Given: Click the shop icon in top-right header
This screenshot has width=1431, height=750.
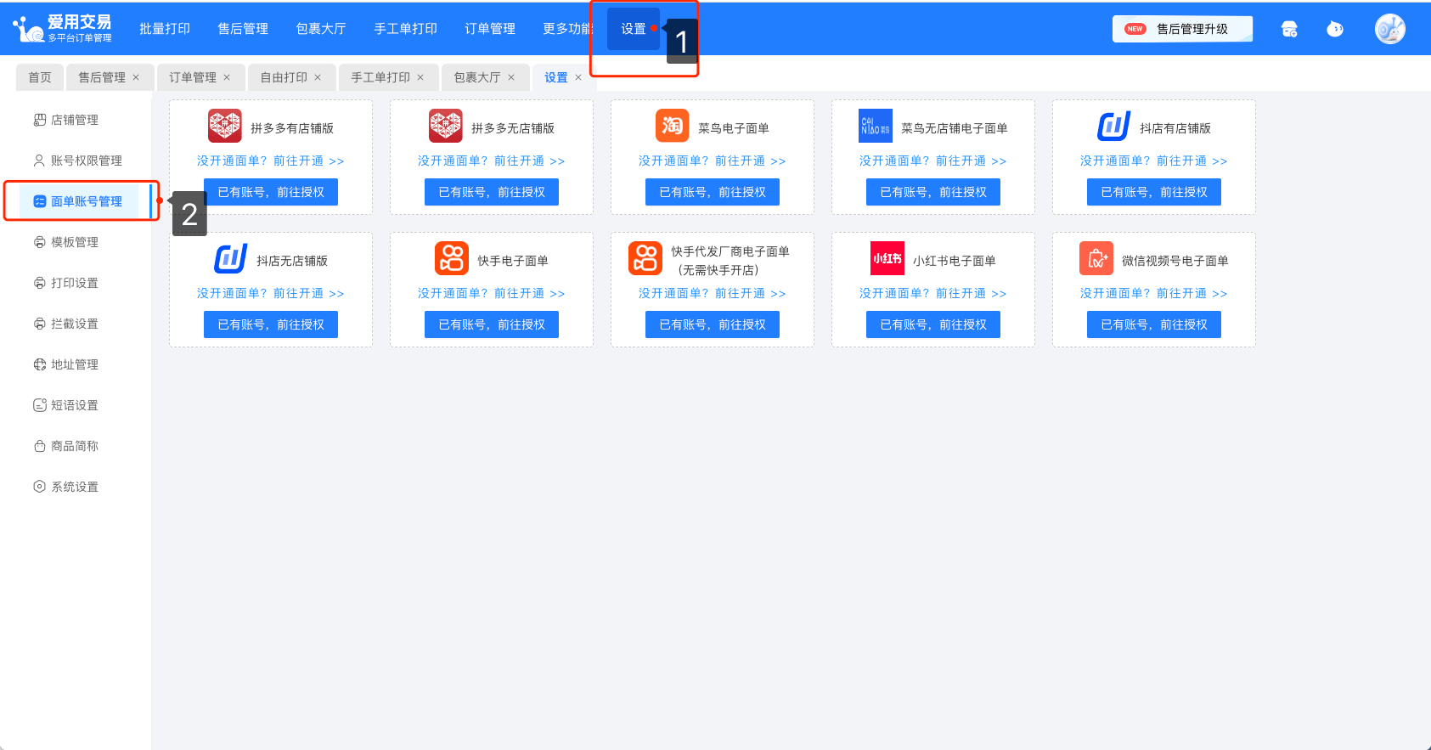Looking at the screenshot, I should click(x=1289, y=29).
